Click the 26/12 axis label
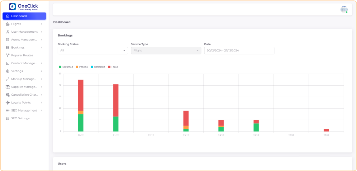 291,135
